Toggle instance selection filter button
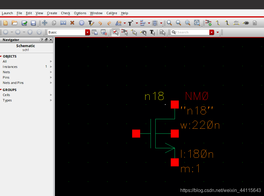 tap(125, 32)
